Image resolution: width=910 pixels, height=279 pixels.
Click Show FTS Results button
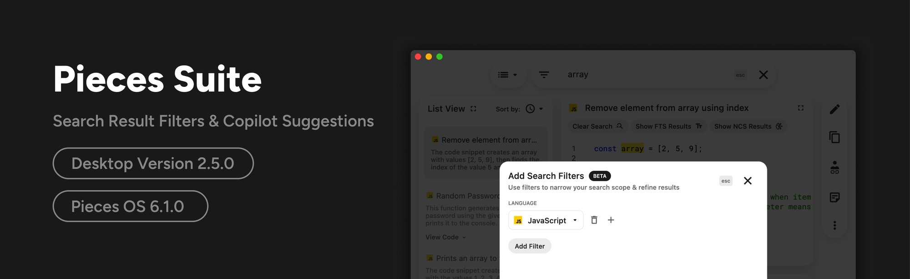668,127
